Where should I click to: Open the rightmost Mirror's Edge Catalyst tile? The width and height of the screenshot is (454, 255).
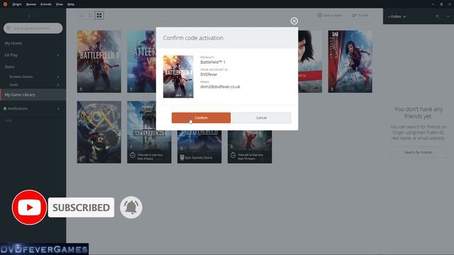(x=350, y=62)
